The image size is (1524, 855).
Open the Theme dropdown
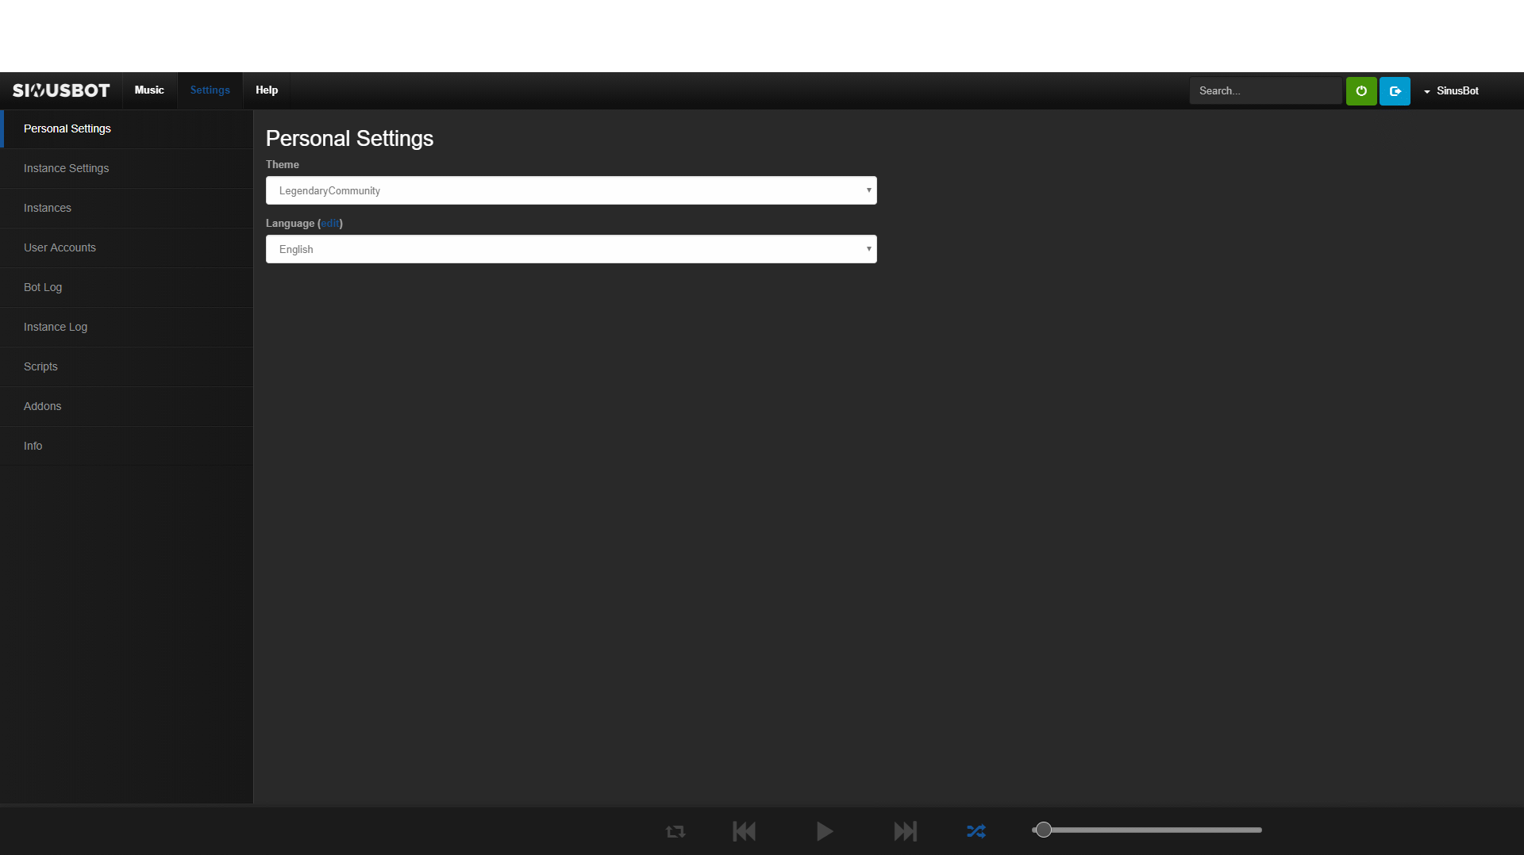[571, 190]
